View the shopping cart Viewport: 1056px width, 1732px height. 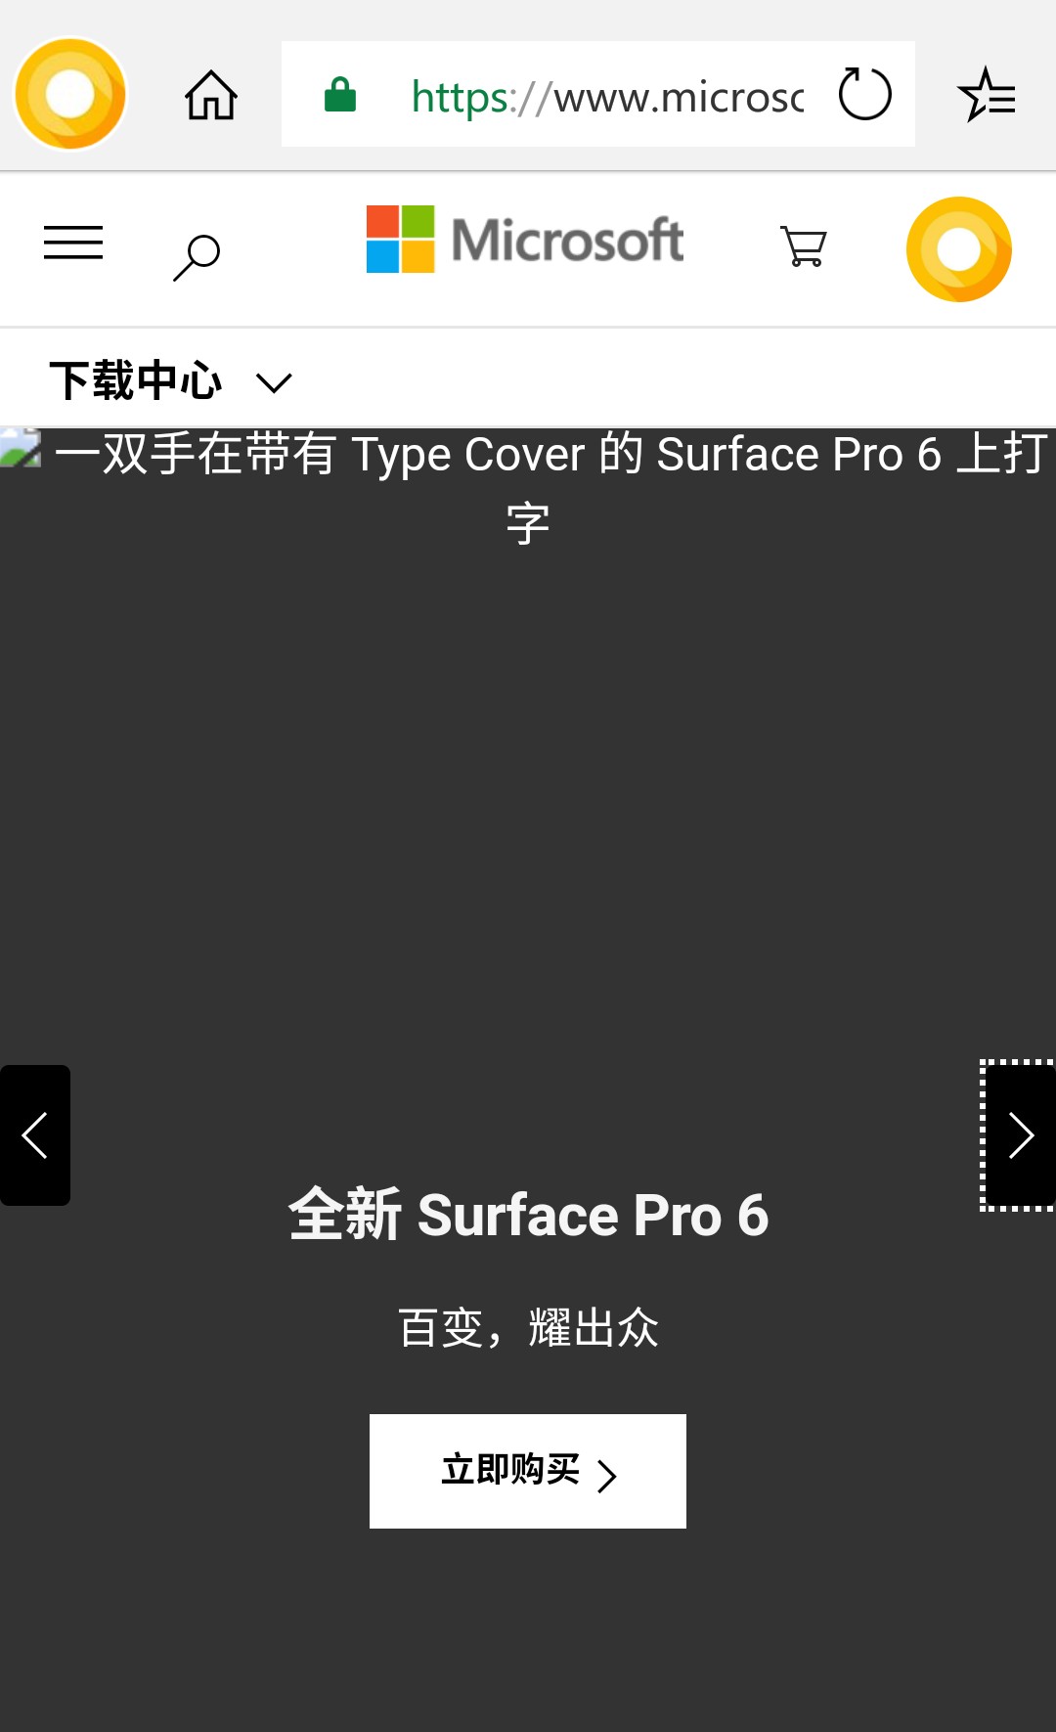pos(804,246)
